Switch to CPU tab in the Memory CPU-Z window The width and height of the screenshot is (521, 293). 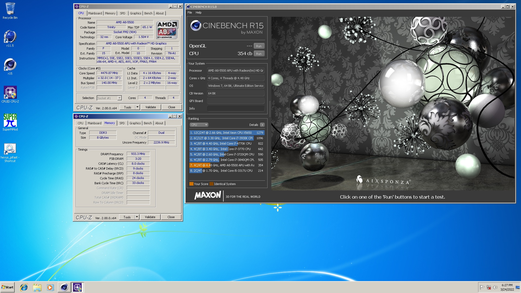pos(81,123)
